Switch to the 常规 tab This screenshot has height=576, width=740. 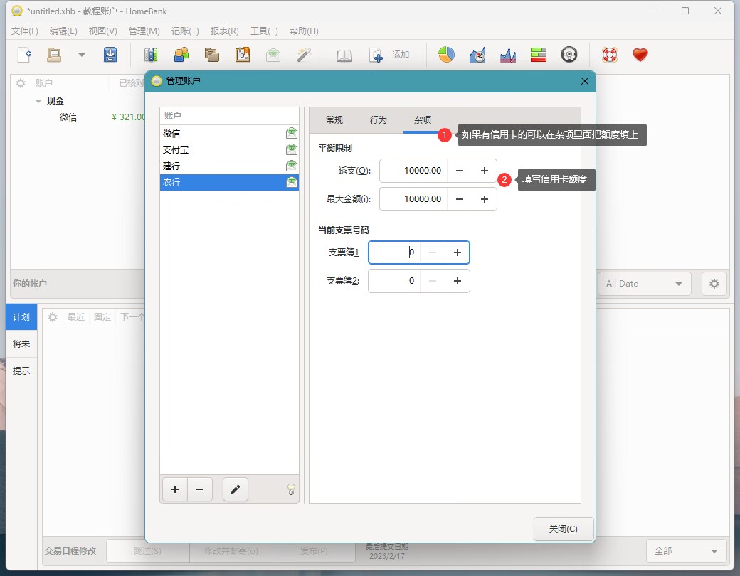334,120
